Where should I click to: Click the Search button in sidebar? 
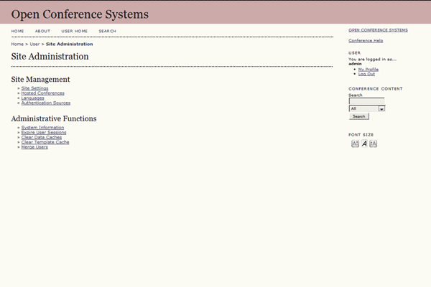tap(358, 116)
